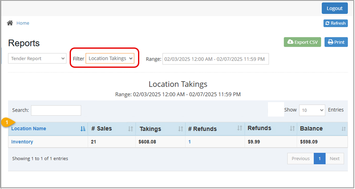Go to Previous page
The height and width of the screenshot is (189, 355).
(x=301, y=158)
